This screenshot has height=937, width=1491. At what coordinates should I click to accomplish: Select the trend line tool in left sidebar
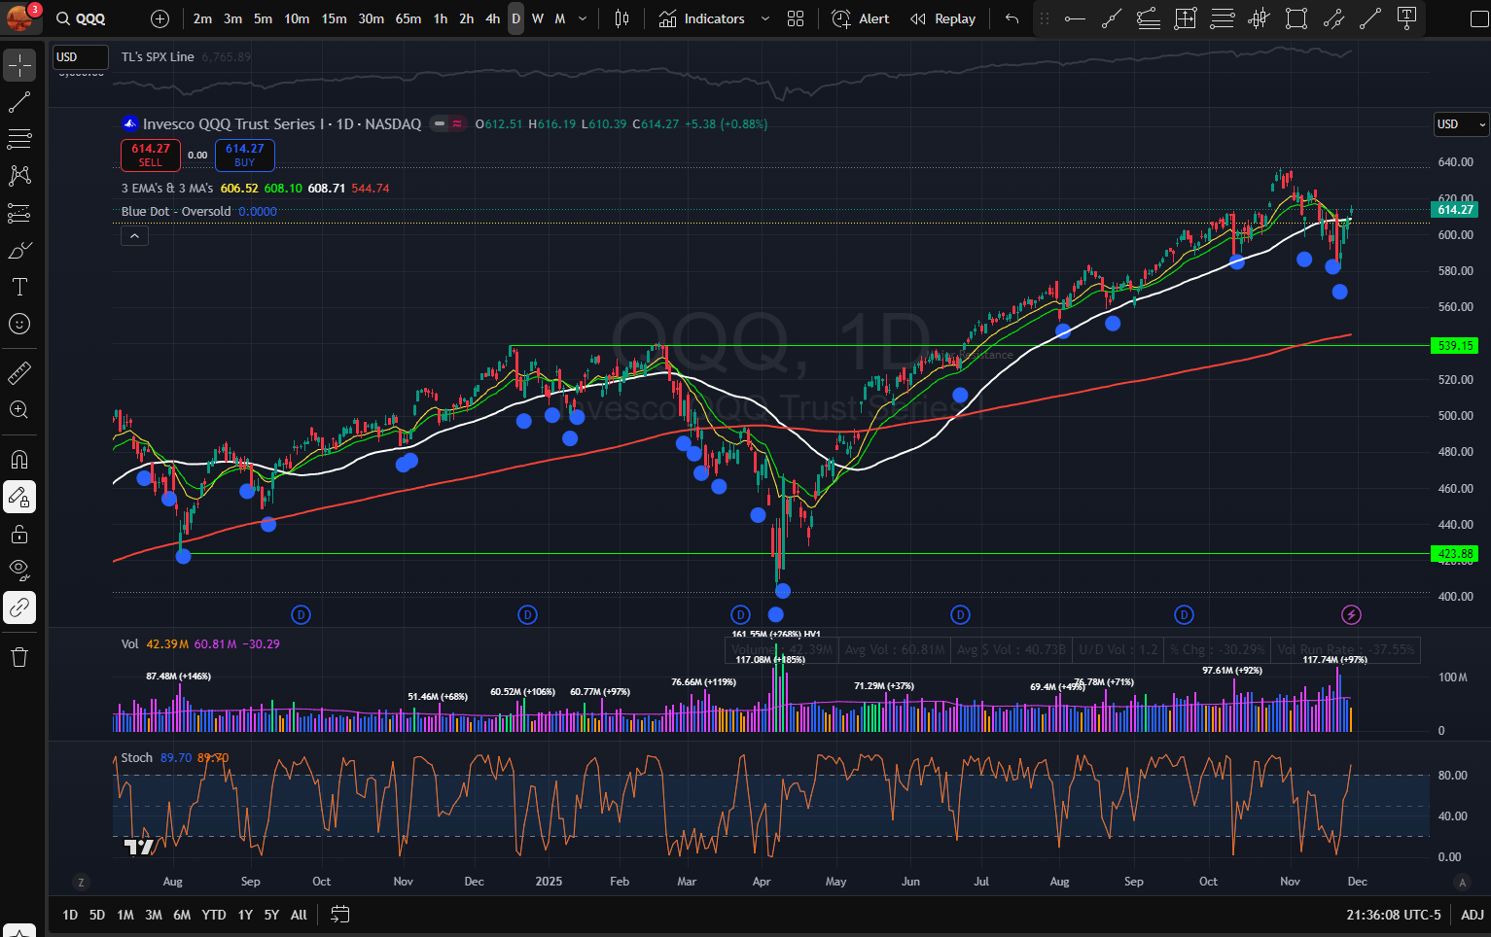19,102
